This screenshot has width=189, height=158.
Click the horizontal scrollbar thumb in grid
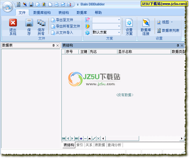[x=122, y=138]
